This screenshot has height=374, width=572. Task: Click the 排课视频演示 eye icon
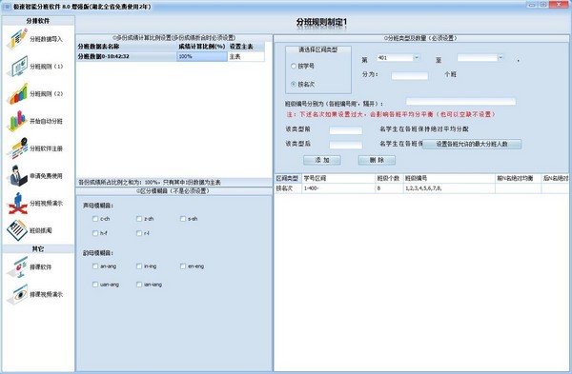17,294
